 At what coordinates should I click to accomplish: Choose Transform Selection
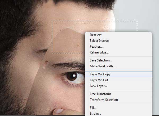(x=118, y=100)
